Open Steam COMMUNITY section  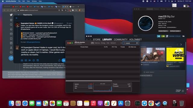pyautogui.click(x=121, y=40)
